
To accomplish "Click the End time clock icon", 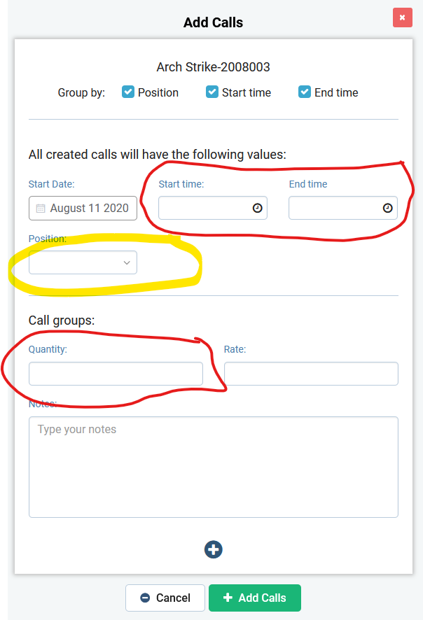I will (x=387, y=208).
